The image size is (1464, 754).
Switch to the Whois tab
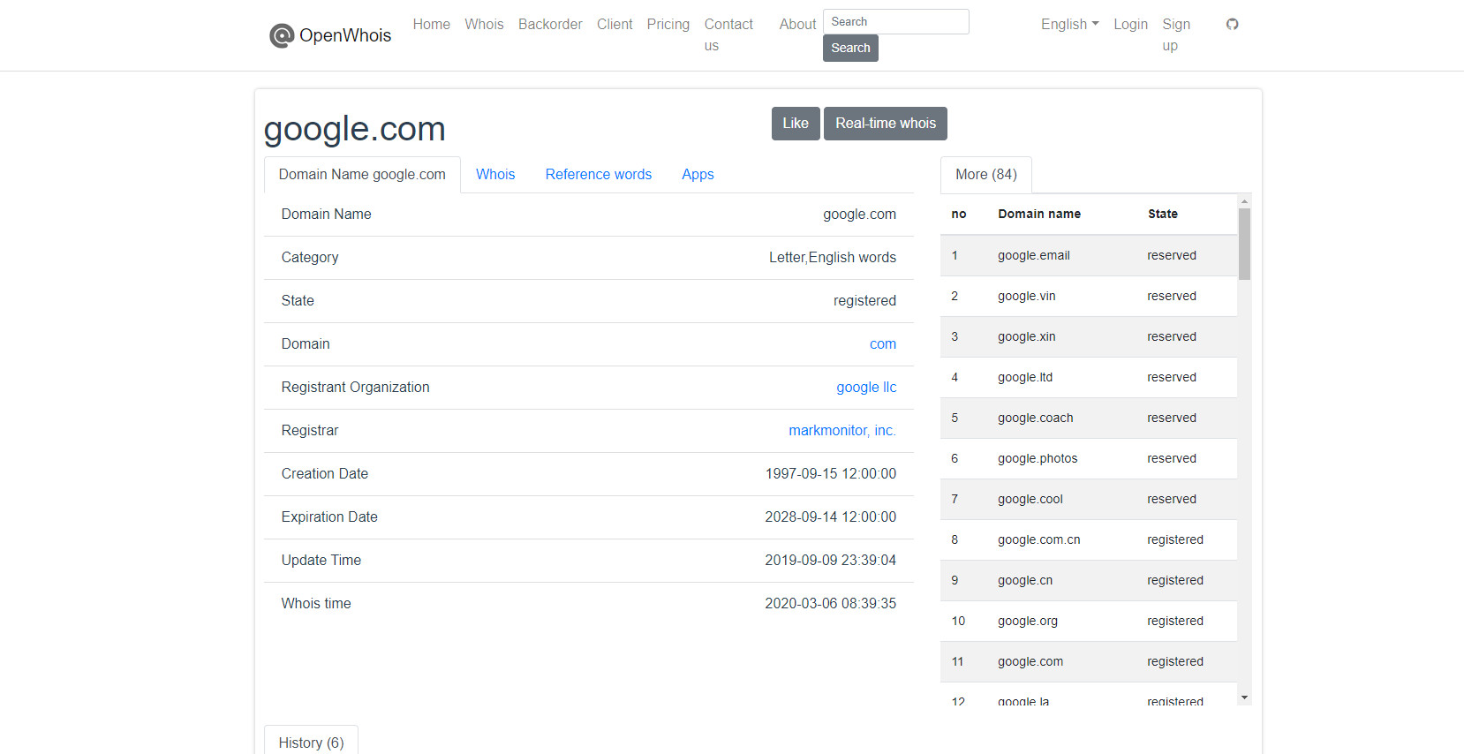click(x=495, y=175)
